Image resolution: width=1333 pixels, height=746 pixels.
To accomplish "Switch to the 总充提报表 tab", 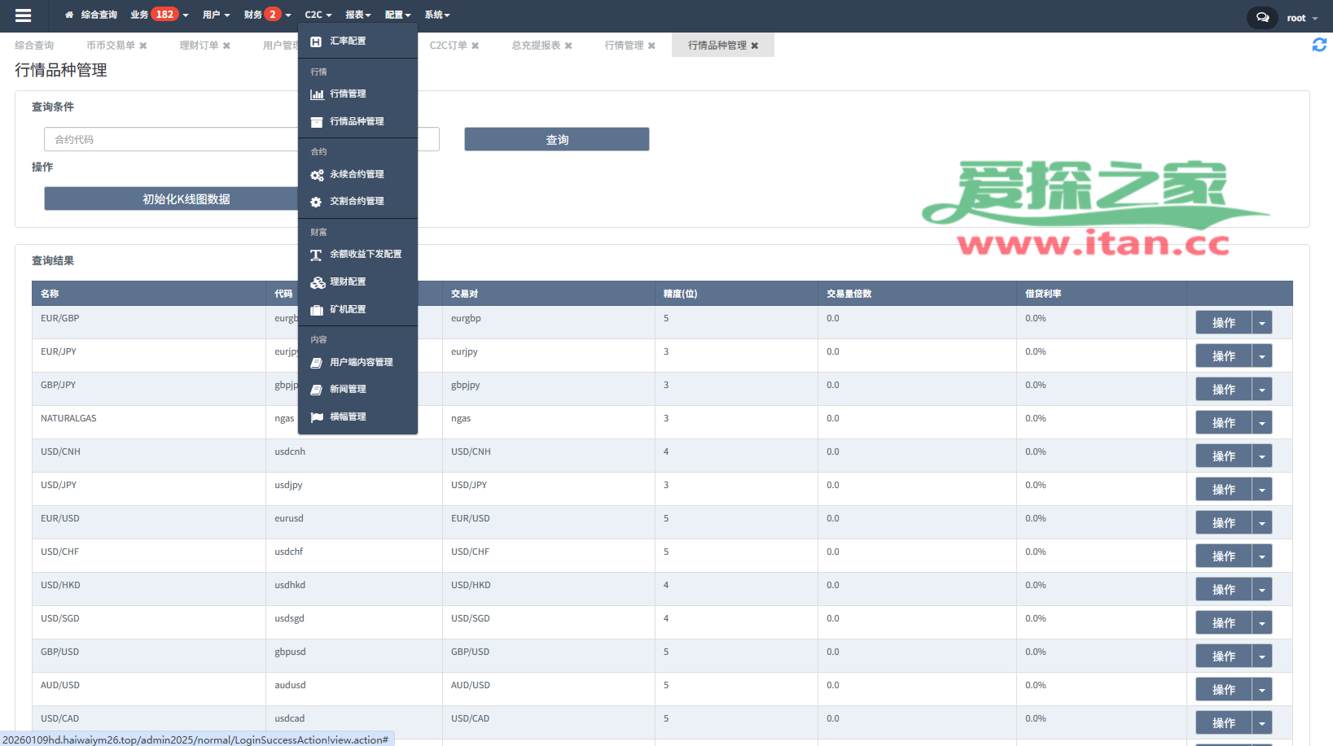I will [535, 46].
